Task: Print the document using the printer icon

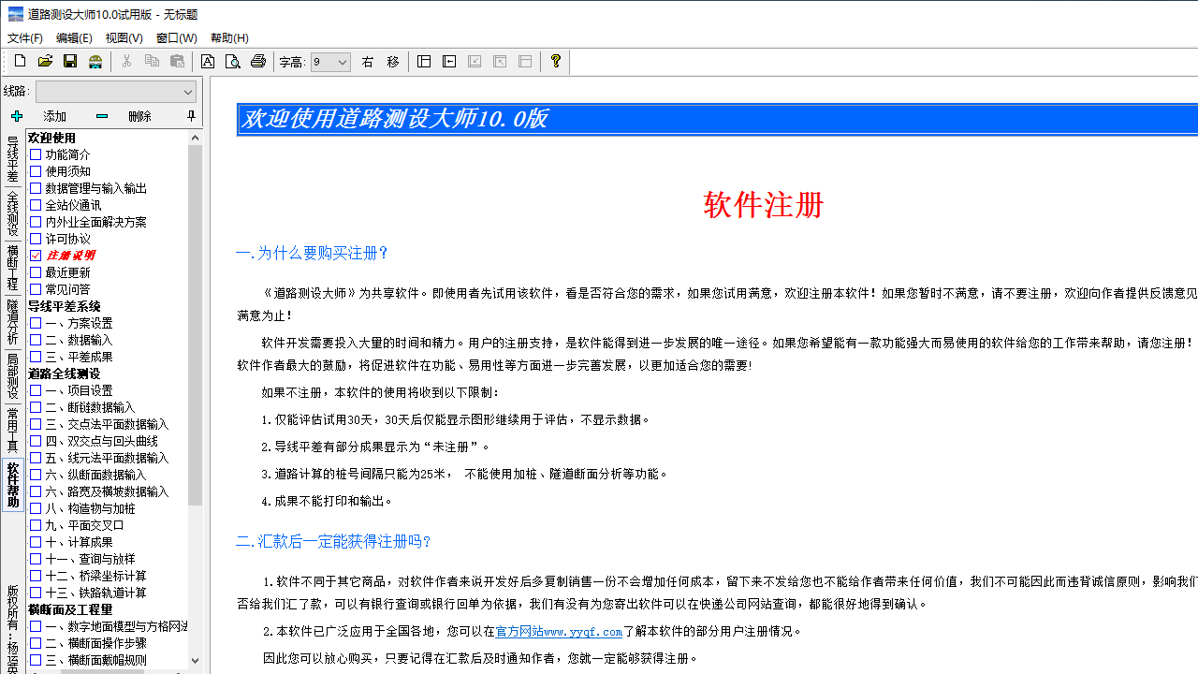Action: click(x=257, y=61)
